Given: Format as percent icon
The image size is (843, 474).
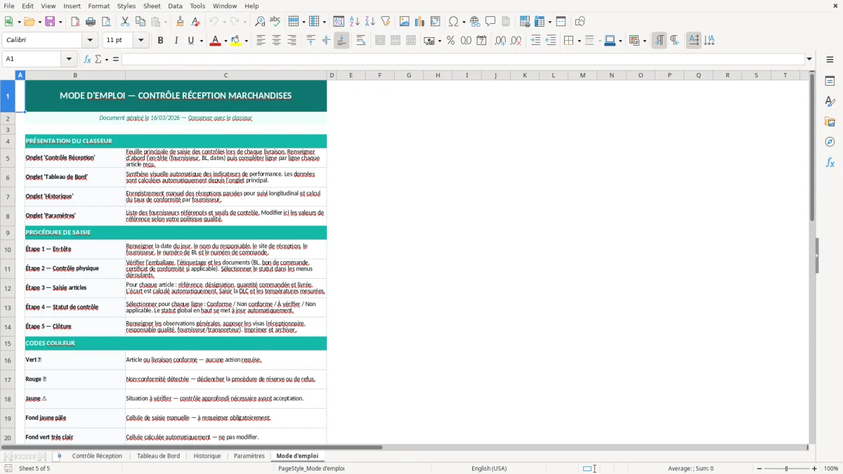Looking at the screenshot, I should click(450, 41).
